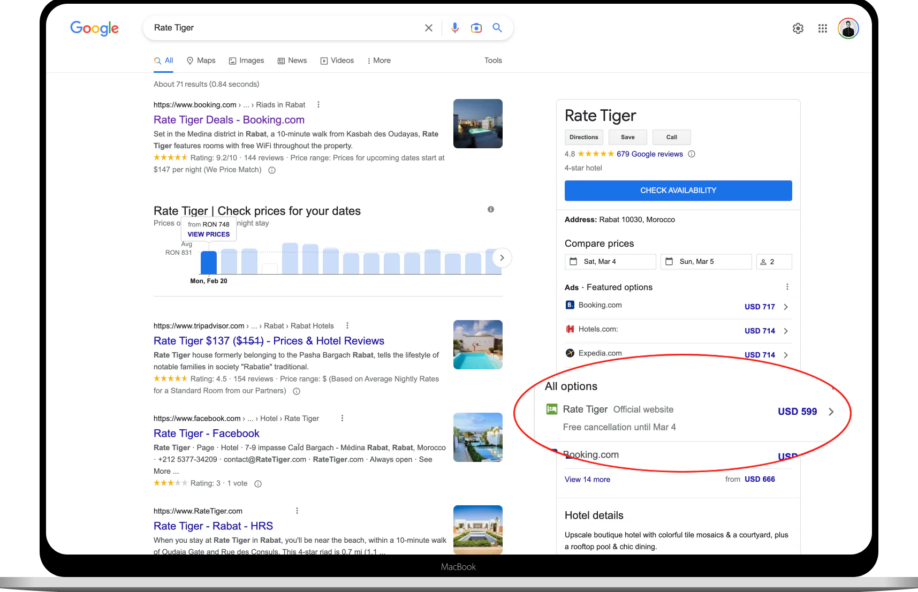Image resolution: width=918 pixels, height=592 pixels.
Task: Click info icon on price chart header
Action: tap(491, 209)
